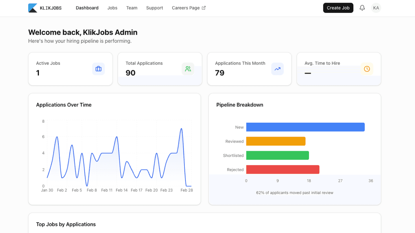Click the Top Jobs by Applications heading
This screenshot has width=415, height=233.
pos(66,224)
